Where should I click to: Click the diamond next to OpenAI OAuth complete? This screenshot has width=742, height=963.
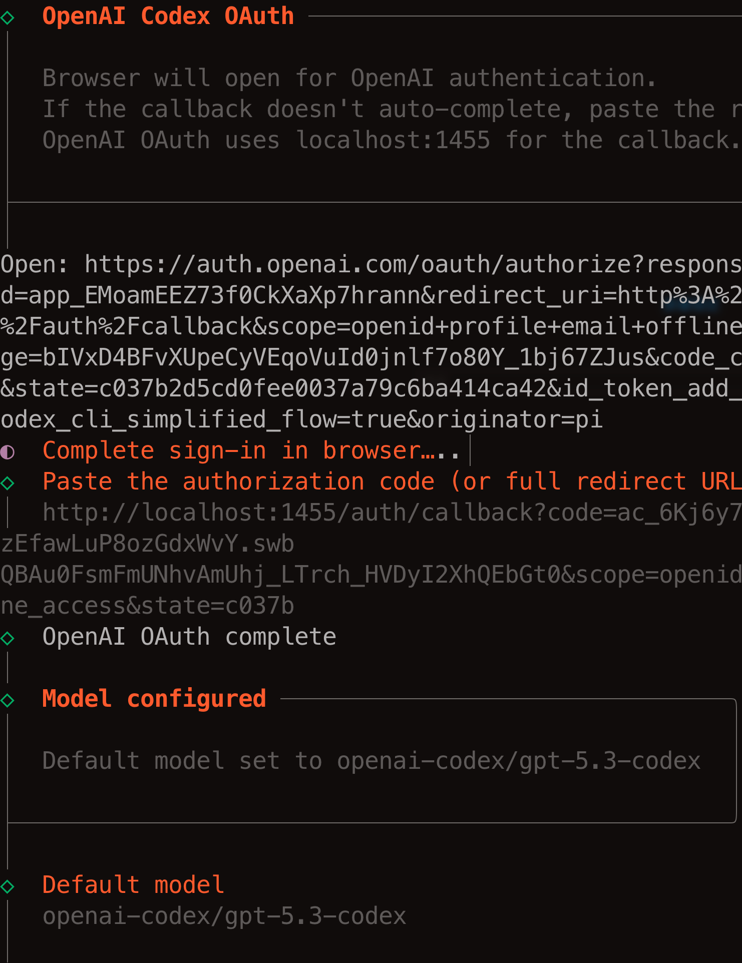coord(8,638)
